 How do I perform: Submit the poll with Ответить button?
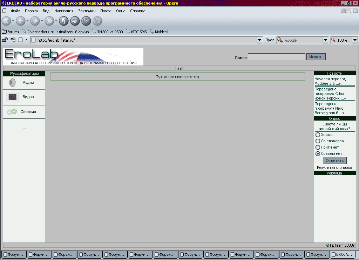click(334, 160)
